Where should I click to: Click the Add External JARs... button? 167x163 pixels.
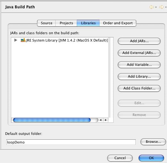139,53
